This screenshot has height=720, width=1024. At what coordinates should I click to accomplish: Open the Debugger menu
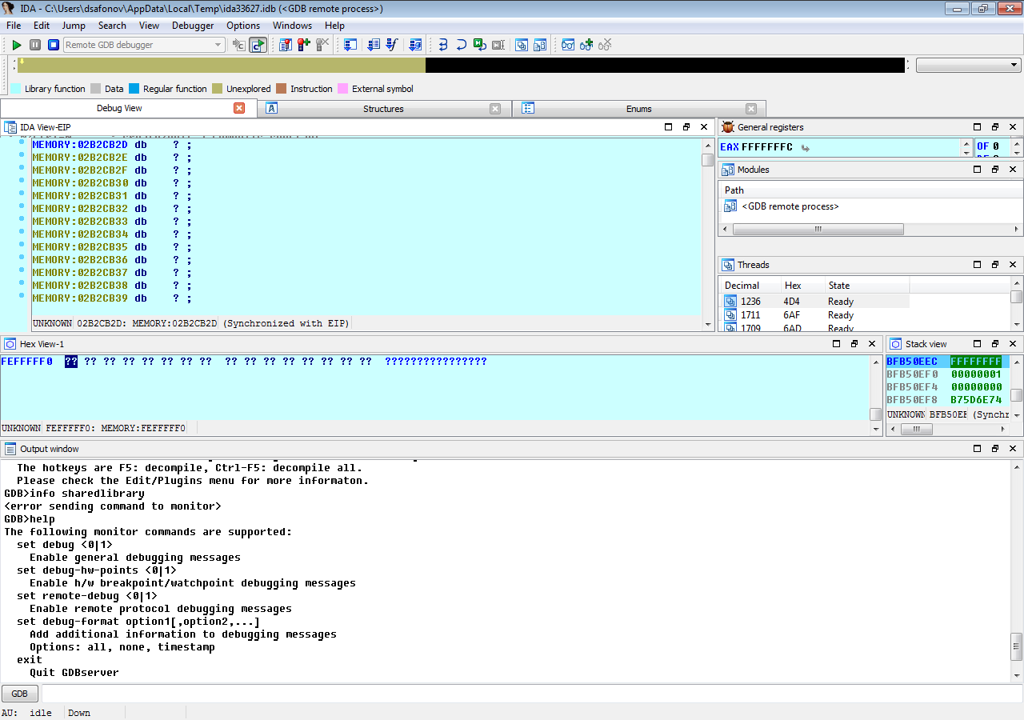[x=193, y=26]
